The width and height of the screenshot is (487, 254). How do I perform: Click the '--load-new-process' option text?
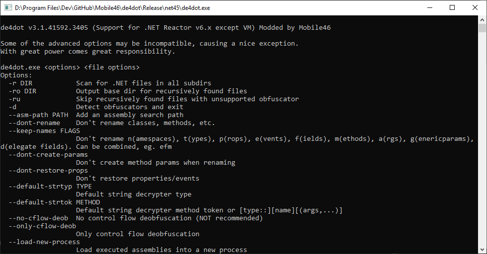[44, 242]
